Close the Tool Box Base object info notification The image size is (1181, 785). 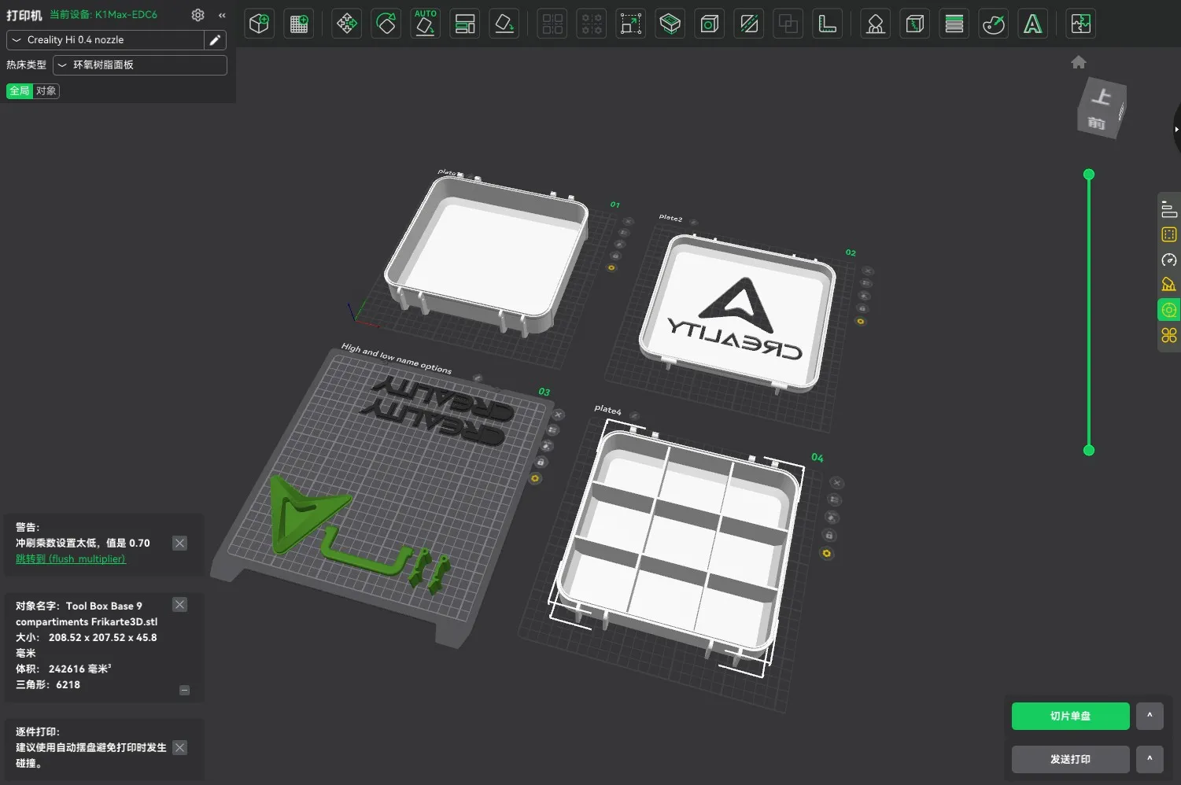click(180, 604)
